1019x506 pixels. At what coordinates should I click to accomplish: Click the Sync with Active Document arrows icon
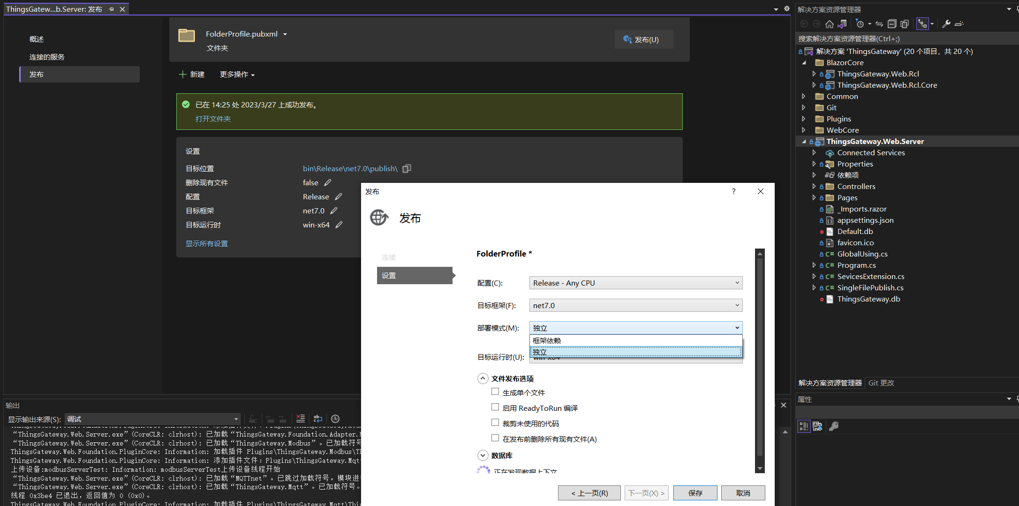879,24
